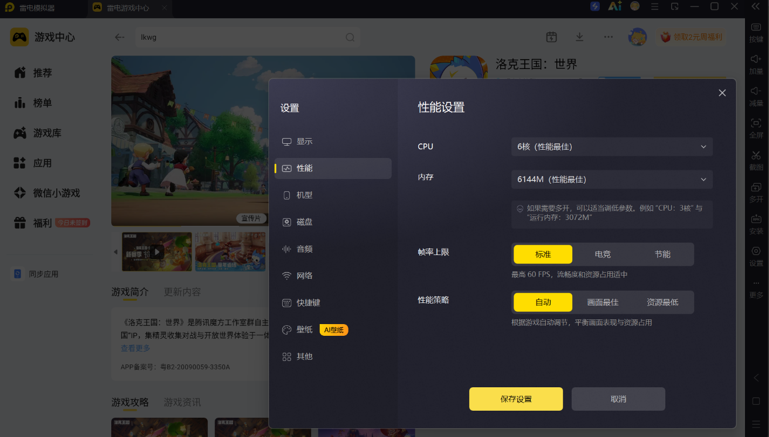
Task: Select the 性能 performance settings tab
Action: [x=333, y=168]
